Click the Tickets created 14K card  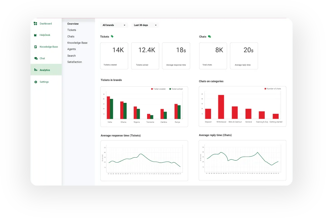[x=114, y=56]
